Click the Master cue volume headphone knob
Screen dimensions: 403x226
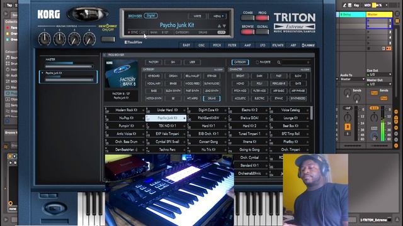(374, 136)
